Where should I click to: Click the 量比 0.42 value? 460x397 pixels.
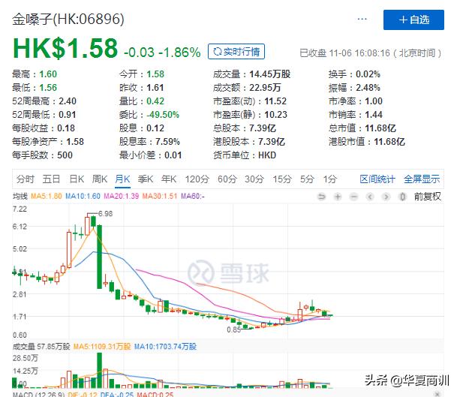pos(155,101)
